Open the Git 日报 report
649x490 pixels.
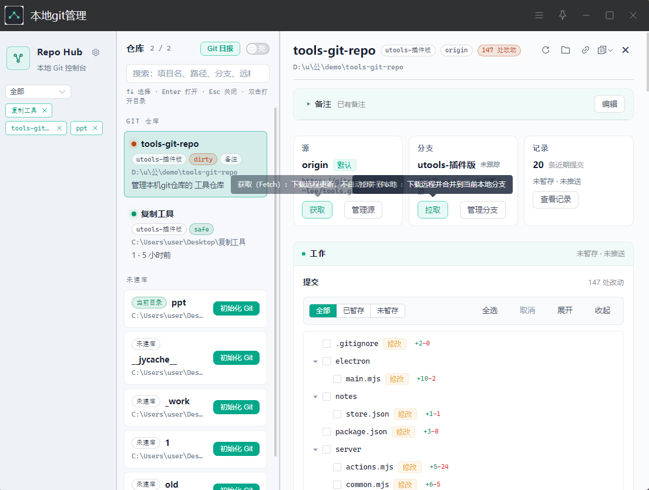220,49
